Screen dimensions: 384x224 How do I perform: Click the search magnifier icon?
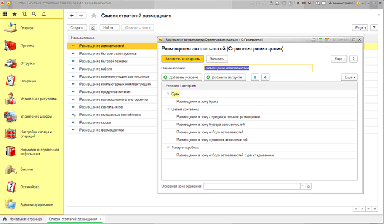pos(34,13)
